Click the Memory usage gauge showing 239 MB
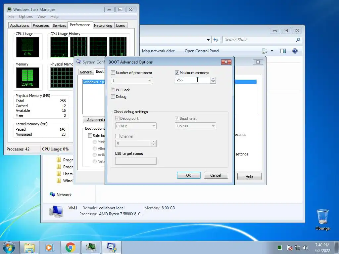The image size is (339, 254). (27, 77)
